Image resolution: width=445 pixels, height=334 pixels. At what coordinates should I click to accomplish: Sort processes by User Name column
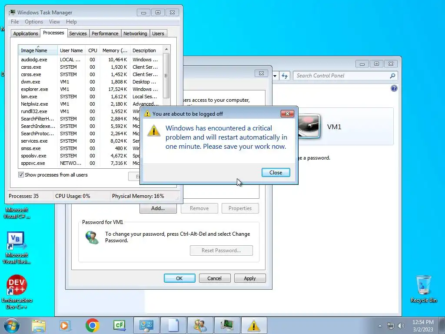point(71,50)
